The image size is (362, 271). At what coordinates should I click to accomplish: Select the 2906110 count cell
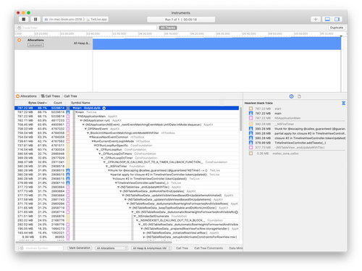[x=58, y=183]
